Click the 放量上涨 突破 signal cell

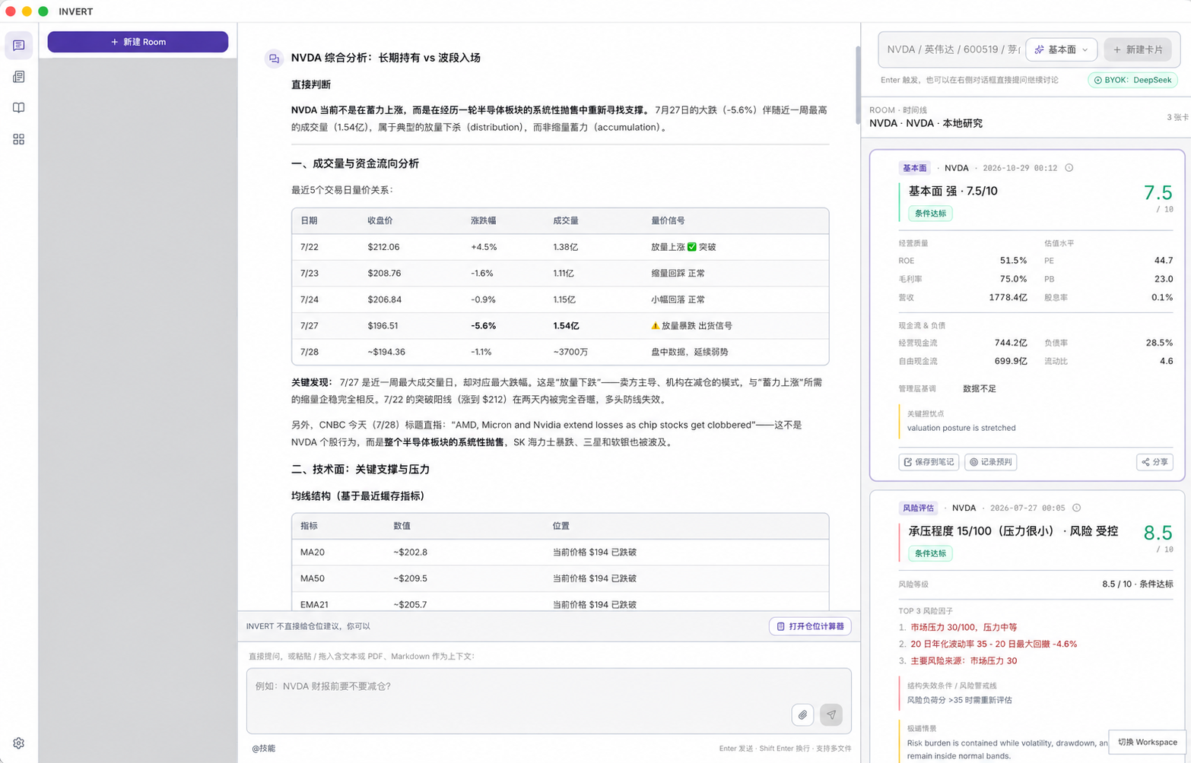(683, 247)
